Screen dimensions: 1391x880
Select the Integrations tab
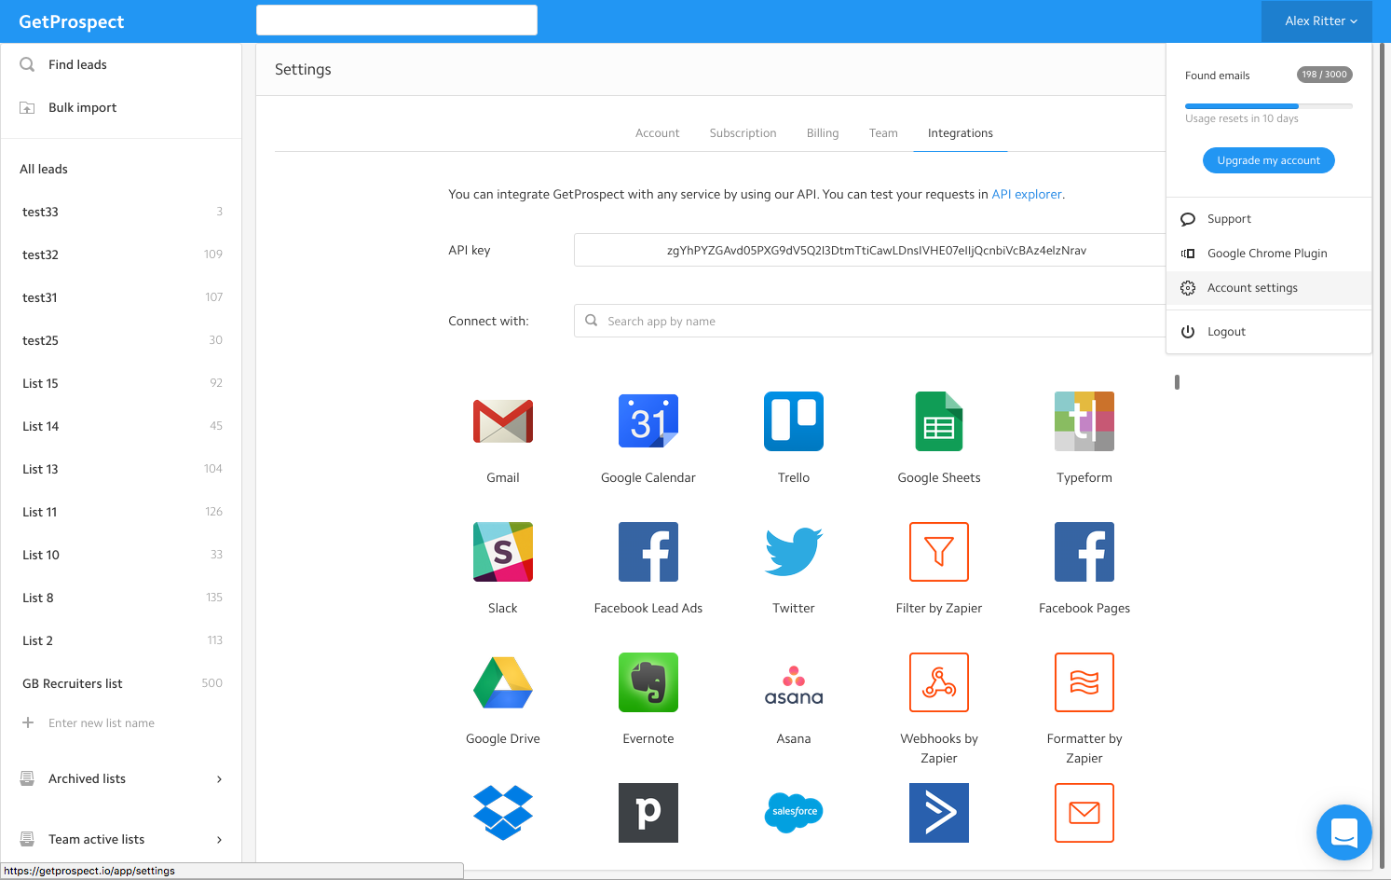tap(961, 133)
